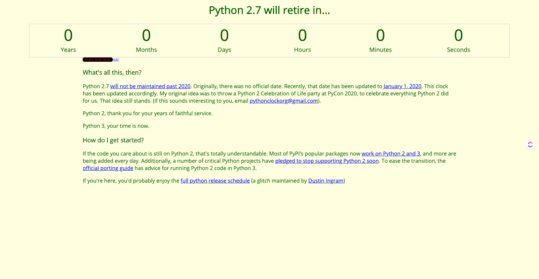The image size is (539, 279).
Task: Click the "Python 2.7 will retire in..." heading
Action: click(x=269, y=10)
